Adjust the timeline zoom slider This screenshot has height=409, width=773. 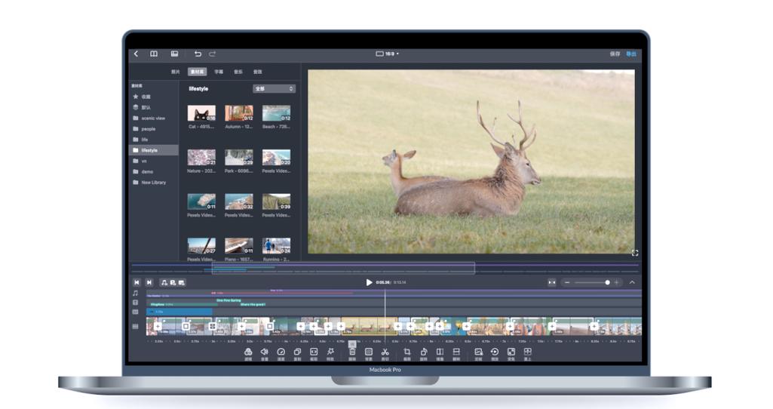[x=607, y=282]
